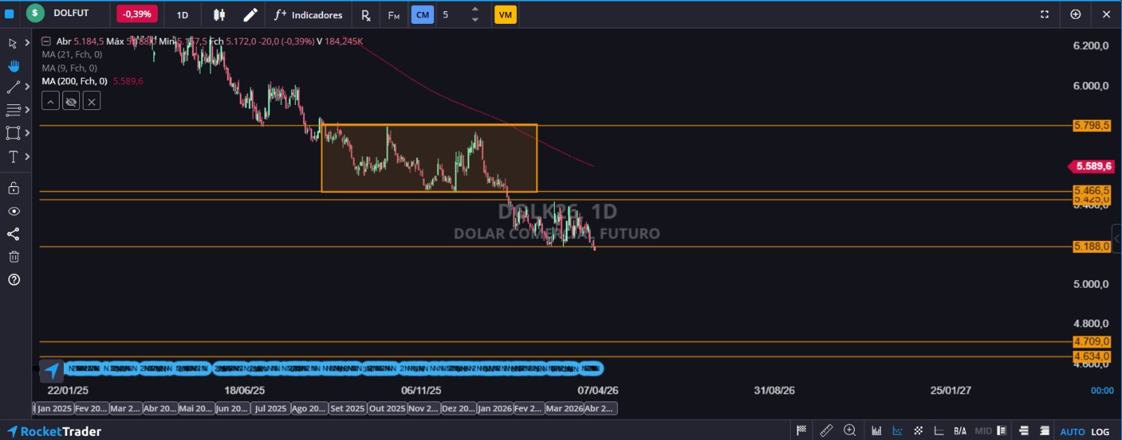Click the 5.188,0 price level label
This screenshot has width=1122, height=440.
pos(1091,247)
